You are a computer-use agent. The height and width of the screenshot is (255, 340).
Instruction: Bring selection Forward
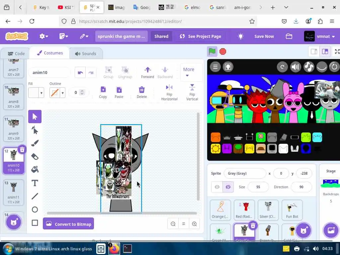click(147, 72)
